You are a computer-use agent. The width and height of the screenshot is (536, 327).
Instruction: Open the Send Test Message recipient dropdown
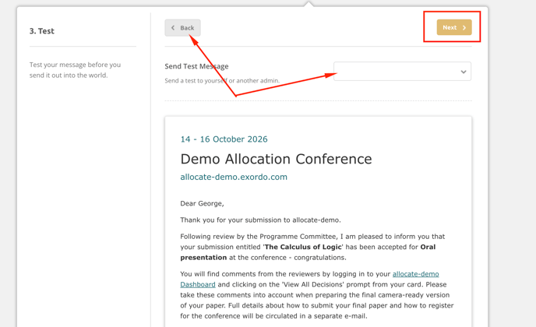tap(397, 72)
